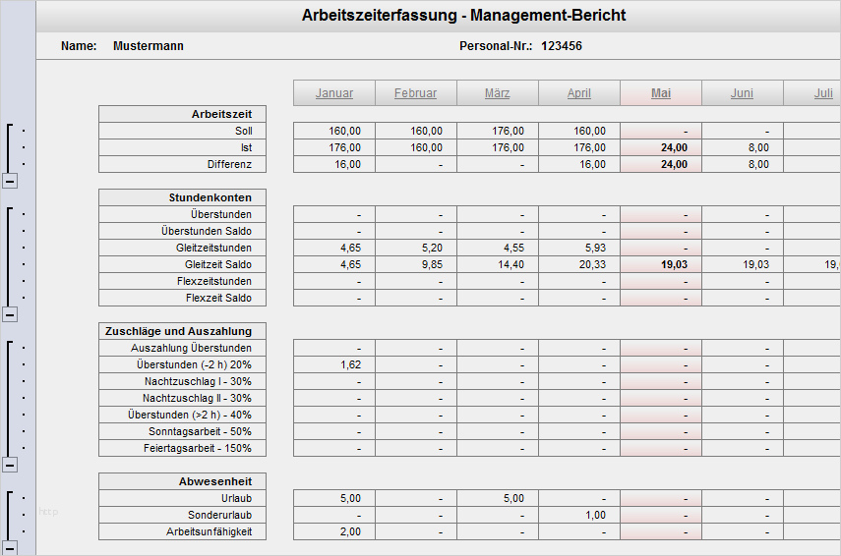This screenshot has height=556, width=841.
Task: Select the Januar Arbeitsunfähigkeit cell 2,00
Action: click(x=334, y=531)
